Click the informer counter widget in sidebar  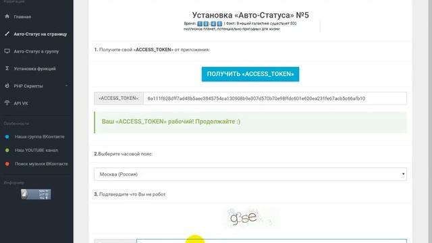coord(36,194)
